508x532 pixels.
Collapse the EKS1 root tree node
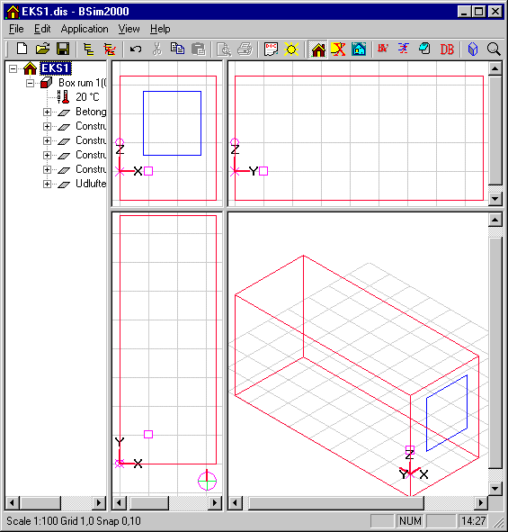[x=13, y=69]
